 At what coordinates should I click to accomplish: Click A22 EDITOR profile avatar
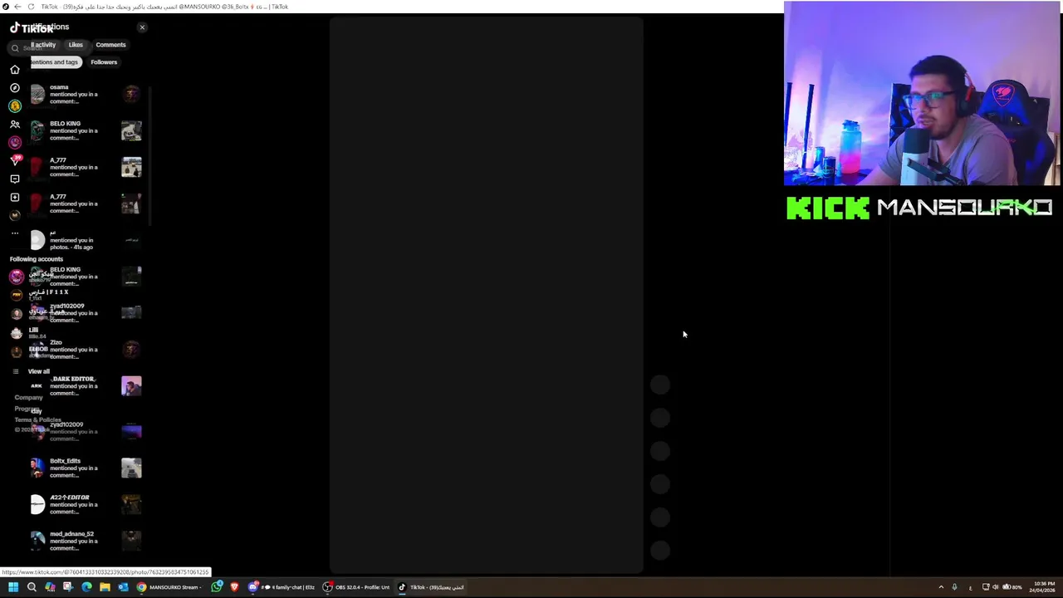click(37, 504)
